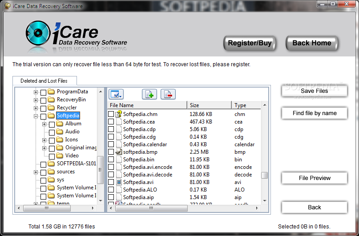Image resolution: width=359 pixels, height=236 pixels.
Task: Click the SOFTPEDIA-S101 folder icon
Action: click(x=51, y=164)
